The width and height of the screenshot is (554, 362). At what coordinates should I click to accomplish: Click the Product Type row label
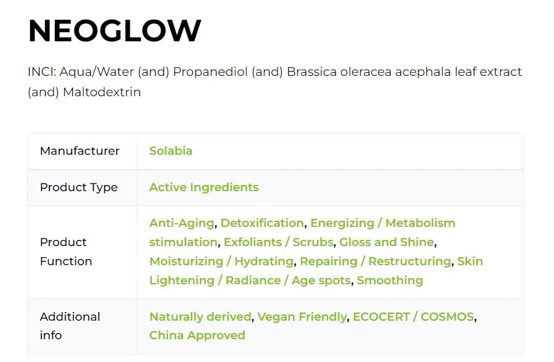[78, 187]
